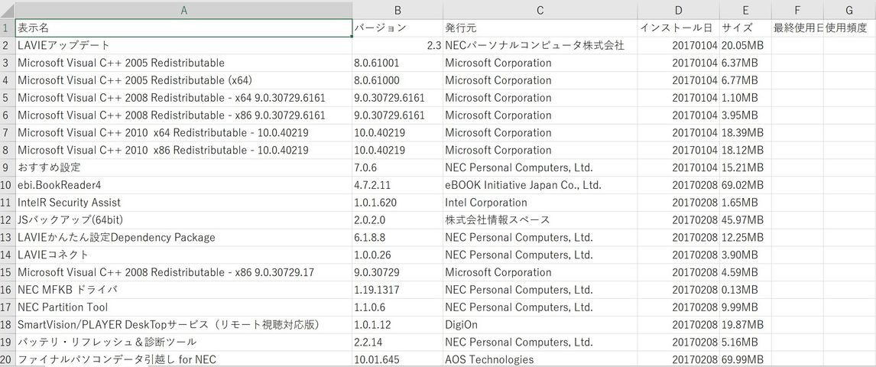Image resolution: width=876 pixels, height=367 pixels.
Task: Click size cell 45.97MB
Action: (745, 219)
